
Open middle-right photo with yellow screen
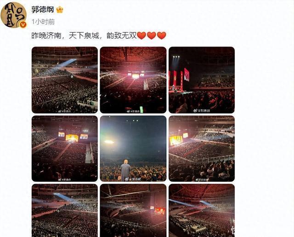pyautogui.click(x=202, y=149)
